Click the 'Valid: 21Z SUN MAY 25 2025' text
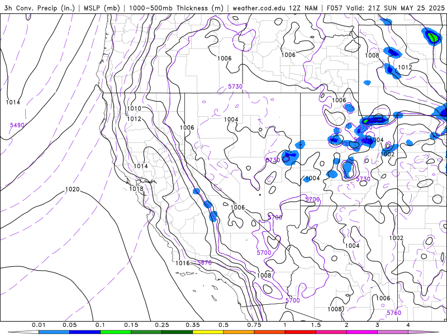The height and width of the screenshot is (335, 447). coord(396,8)
